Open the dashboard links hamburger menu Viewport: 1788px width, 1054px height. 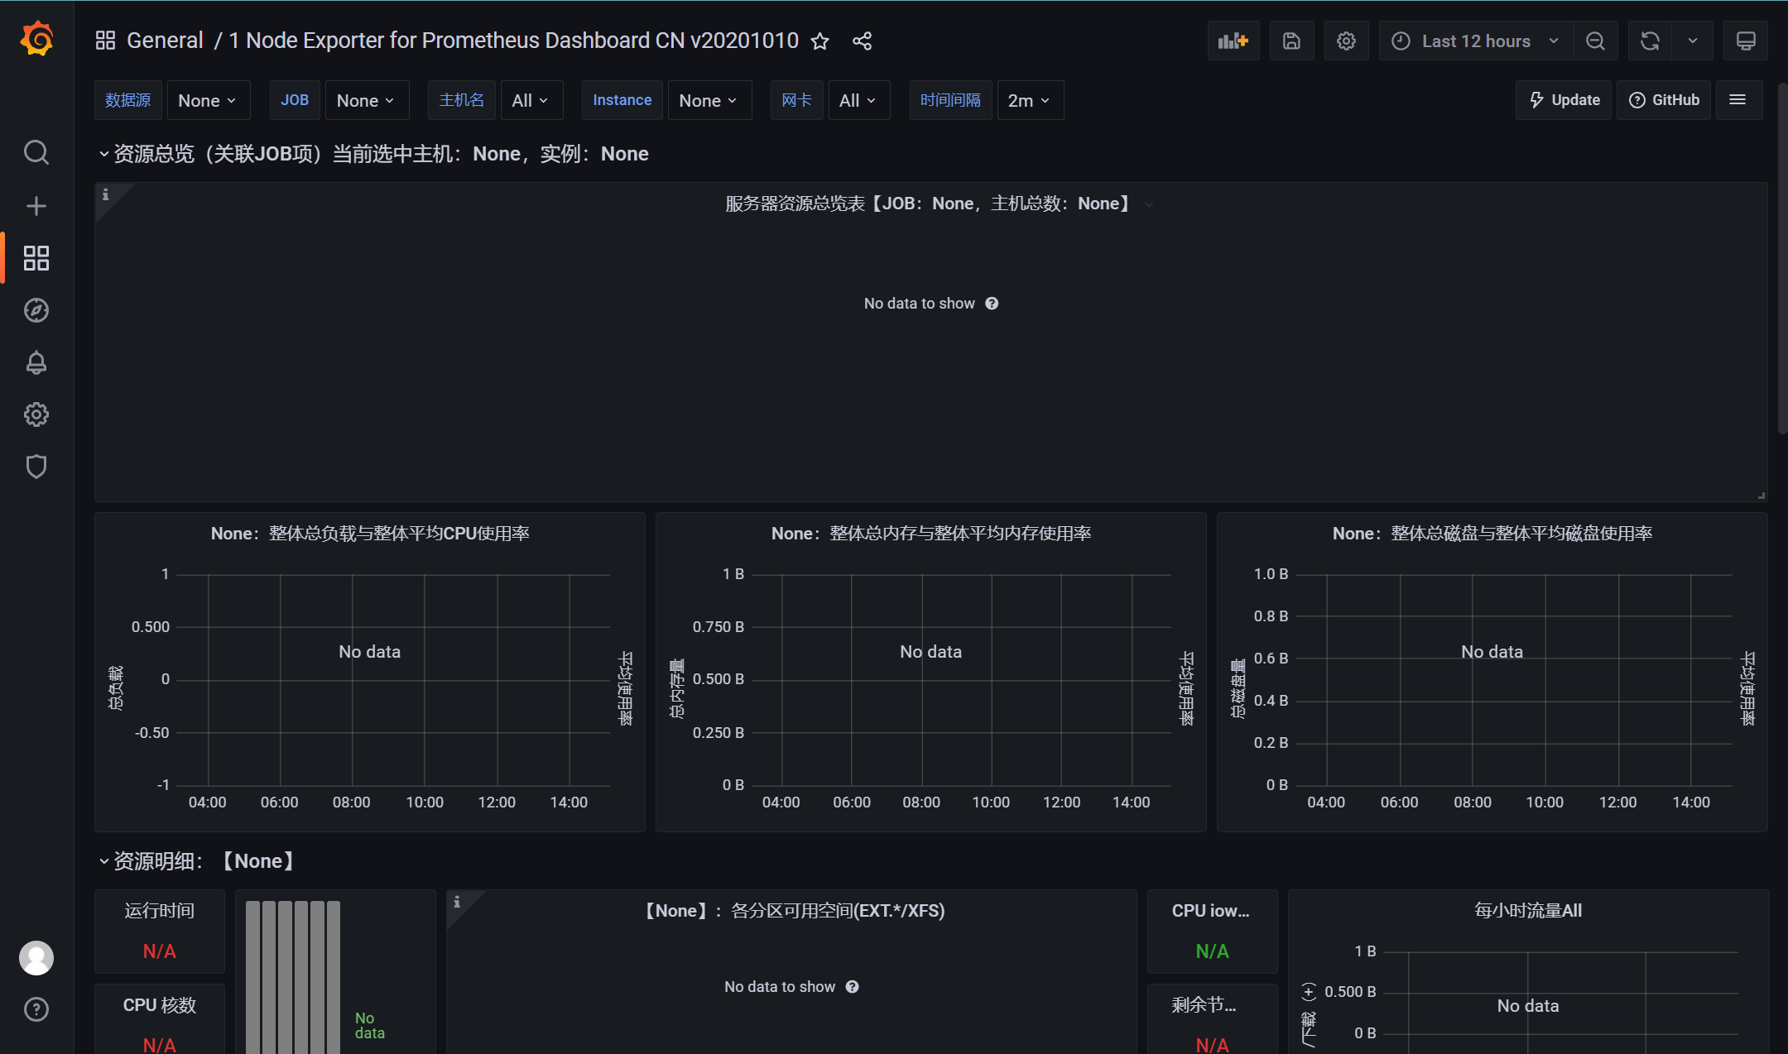tap(1738, 100)
